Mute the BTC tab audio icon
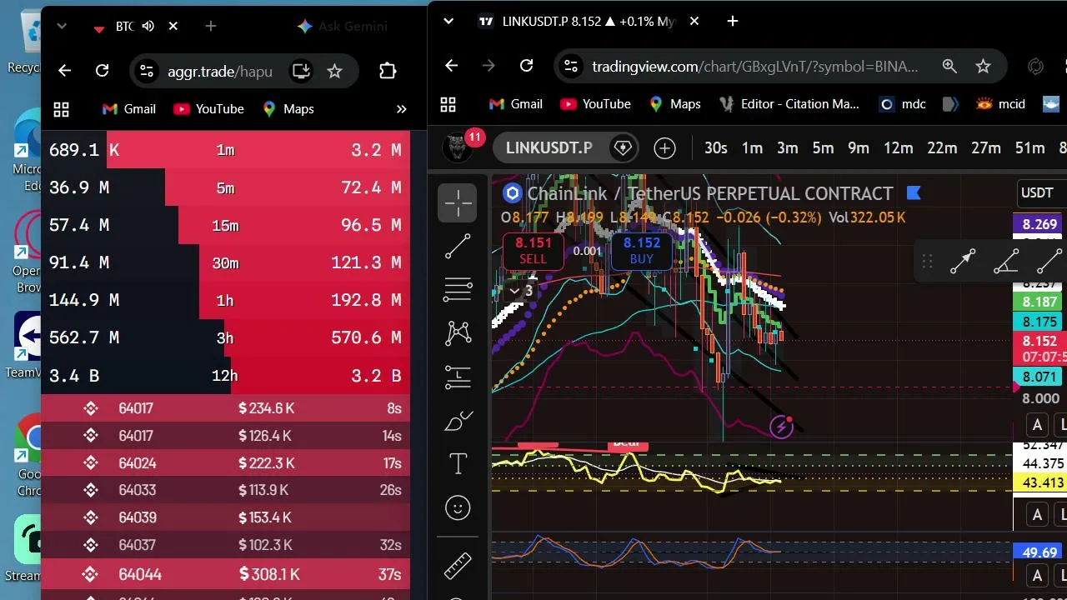Screen dimensions: 1067x600 [x=148, y=27]
